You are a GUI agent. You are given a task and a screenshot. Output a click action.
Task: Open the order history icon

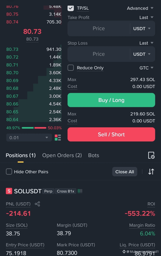click(151, 155)
